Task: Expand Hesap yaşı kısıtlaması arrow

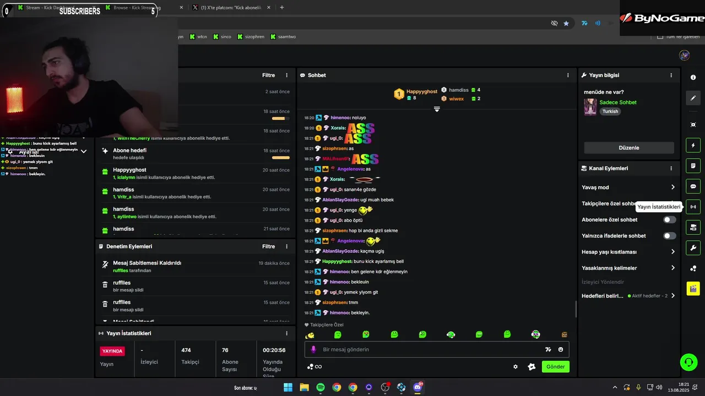Action: 673,252
